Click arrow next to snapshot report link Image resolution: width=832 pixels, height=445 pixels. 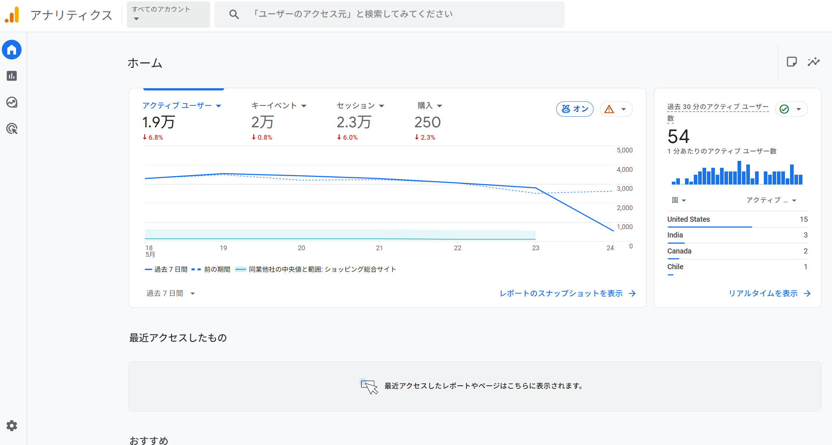point(632,294)
